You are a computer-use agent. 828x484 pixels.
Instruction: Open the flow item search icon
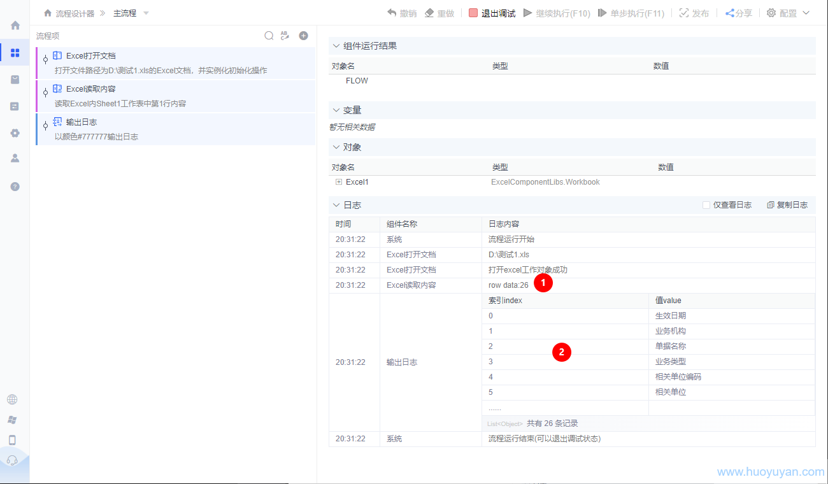269,36
